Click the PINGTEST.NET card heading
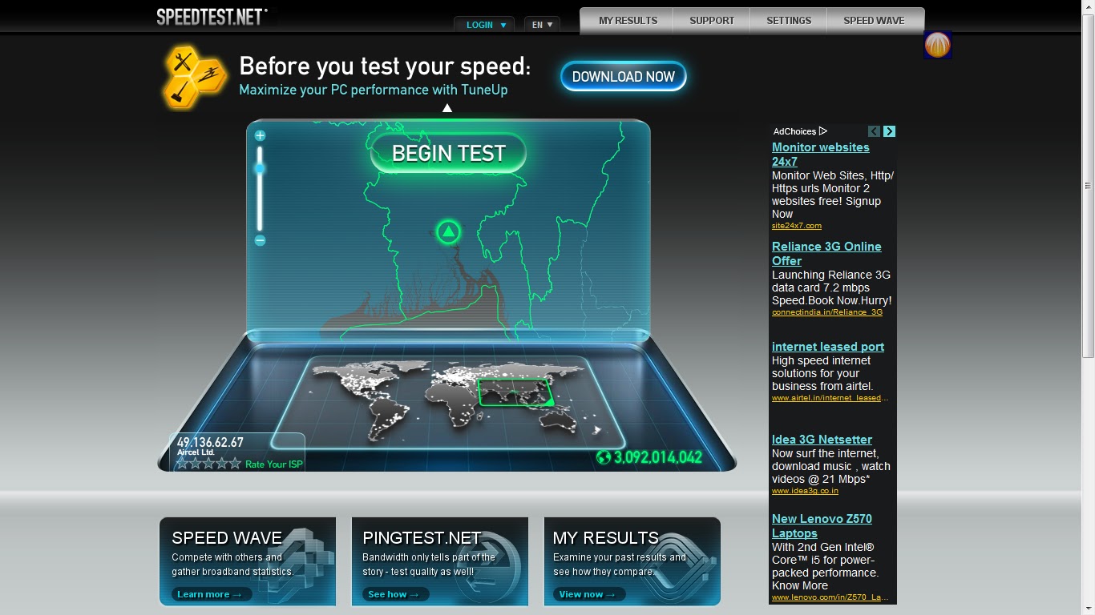This screenshot has height=615, width=1095. pos(422,537)
